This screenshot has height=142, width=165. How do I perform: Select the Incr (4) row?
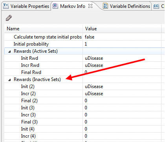point(83,136)
